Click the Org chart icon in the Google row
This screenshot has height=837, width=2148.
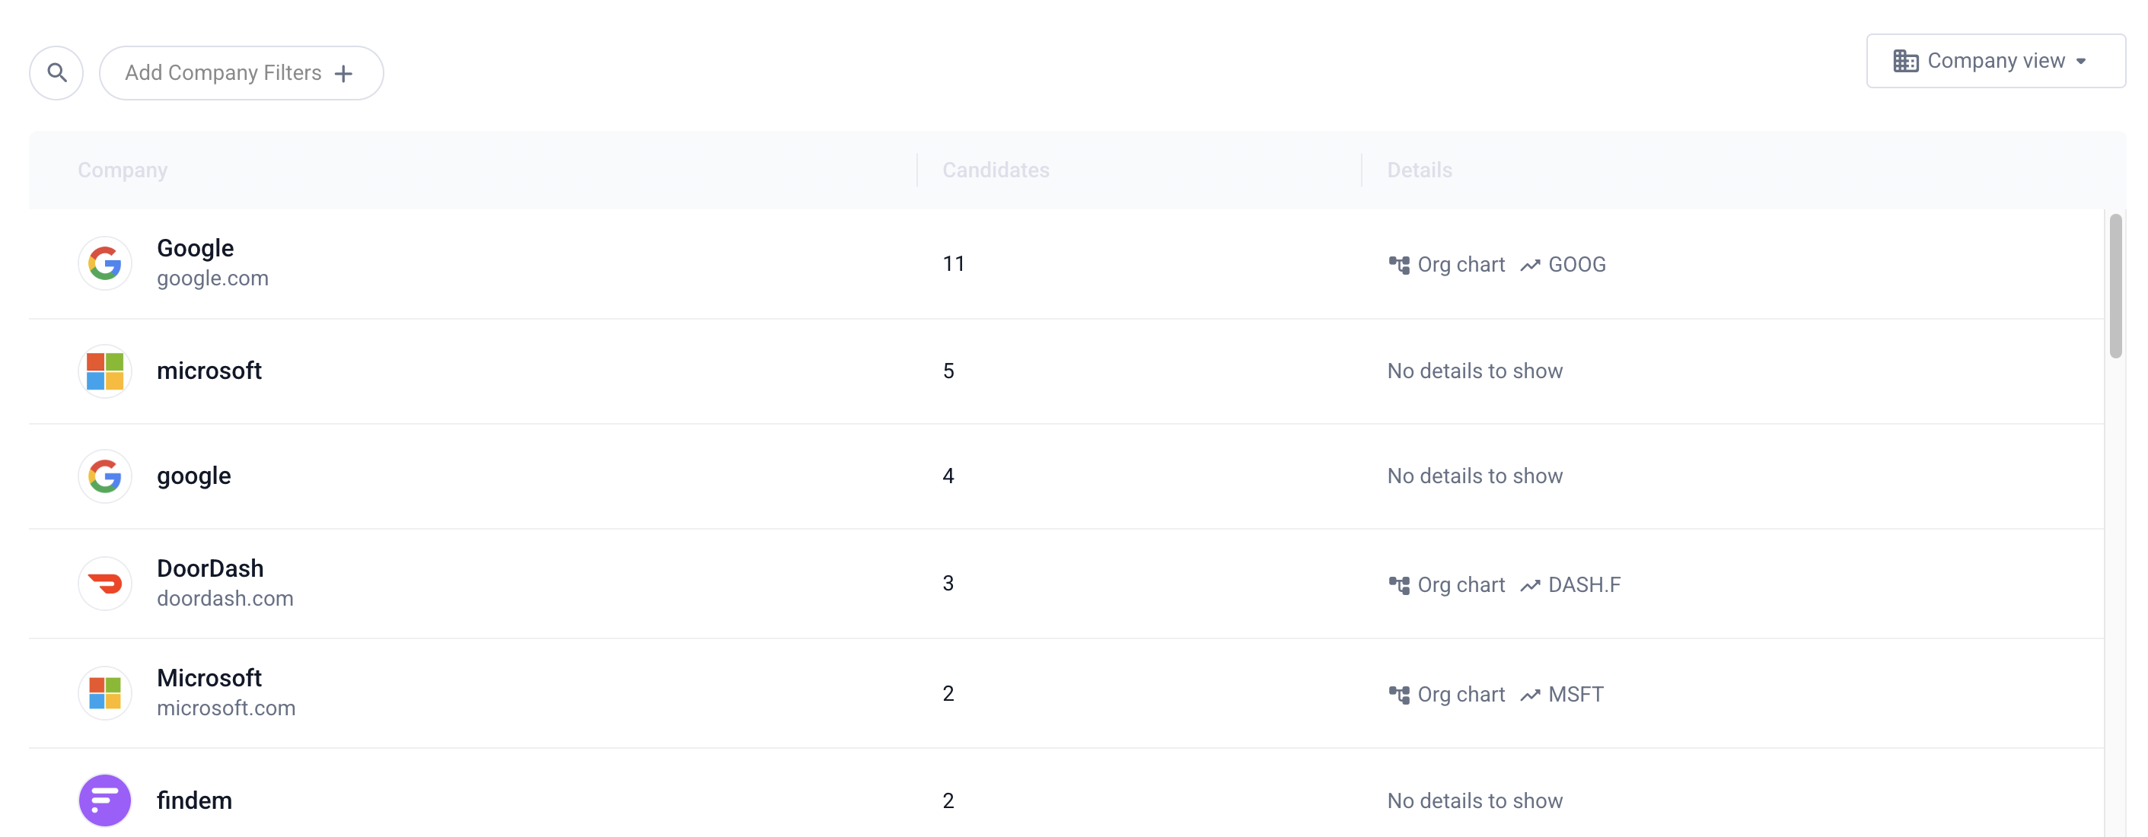(x=1398, y=265)
